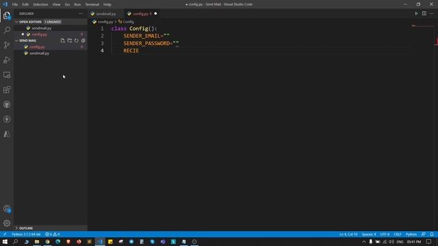Open the Accounts menu icon
The image size is (438, 246).
(x=7, y=208)
